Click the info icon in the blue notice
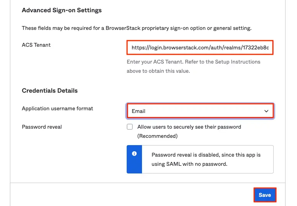 [x=134, y=154]
